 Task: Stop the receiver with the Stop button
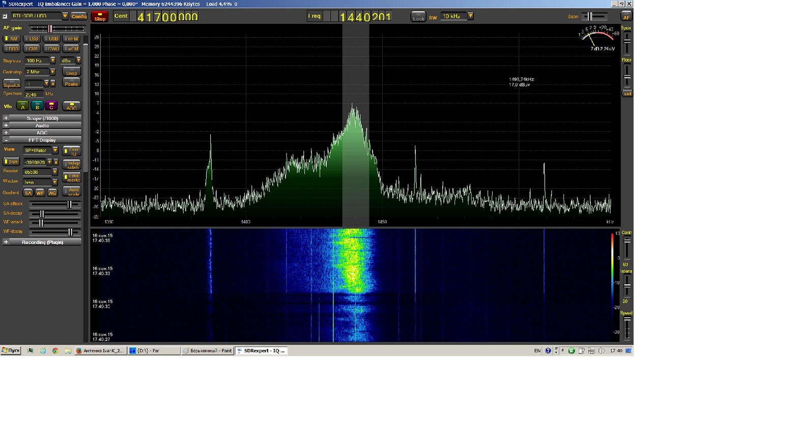point(100,17)
